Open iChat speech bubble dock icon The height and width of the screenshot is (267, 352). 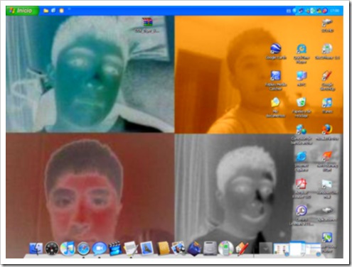(99, 249)
